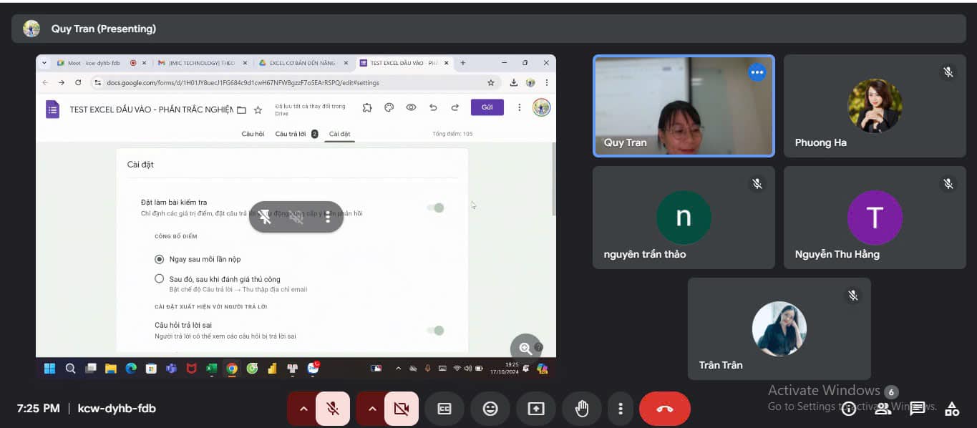Open the chat panel icon
The image size is (977, 428).
(917, 409)
